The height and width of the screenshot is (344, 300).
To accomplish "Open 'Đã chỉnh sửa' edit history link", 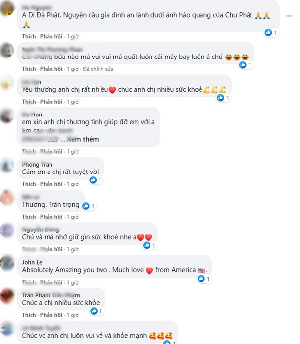I will pos(98,69).
